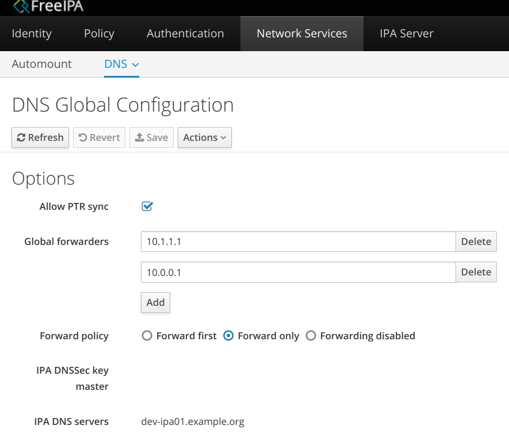Screen dimensions: 509x437
Task: Click the Revert button
Action: 99,137
